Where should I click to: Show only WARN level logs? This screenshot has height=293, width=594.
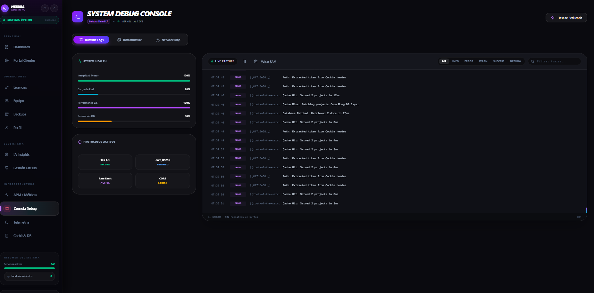pos(483,61)
